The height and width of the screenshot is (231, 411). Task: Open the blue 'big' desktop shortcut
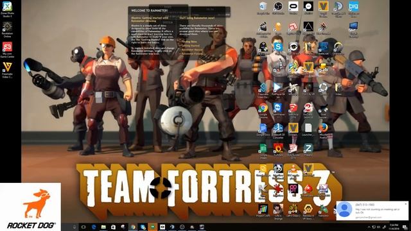tap(353, 8)
